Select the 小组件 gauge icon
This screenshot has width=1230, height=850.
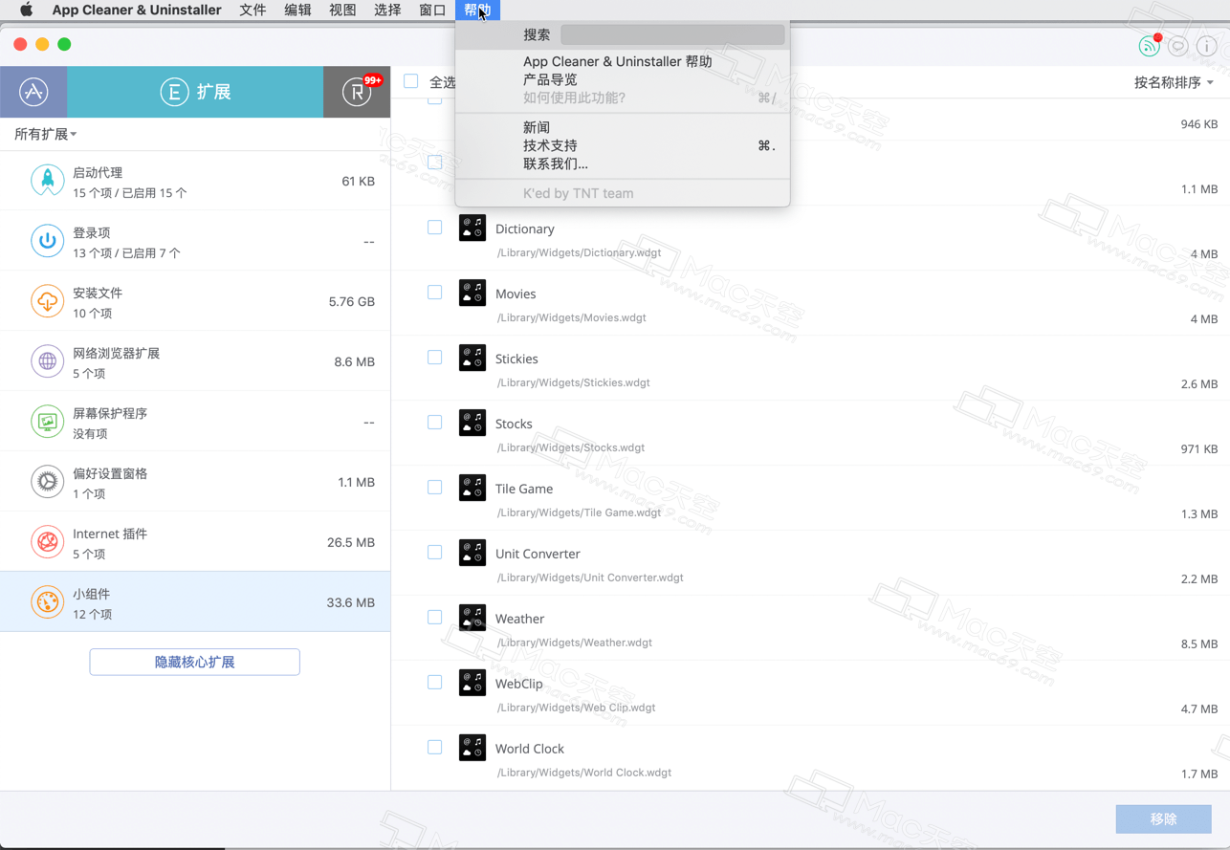click(x=47, y=602)
